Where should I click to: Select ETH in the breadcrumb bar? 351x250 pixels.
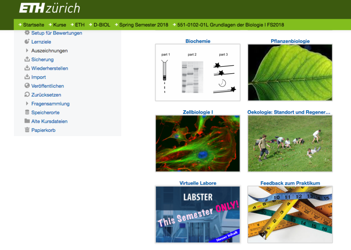point(80,25)
